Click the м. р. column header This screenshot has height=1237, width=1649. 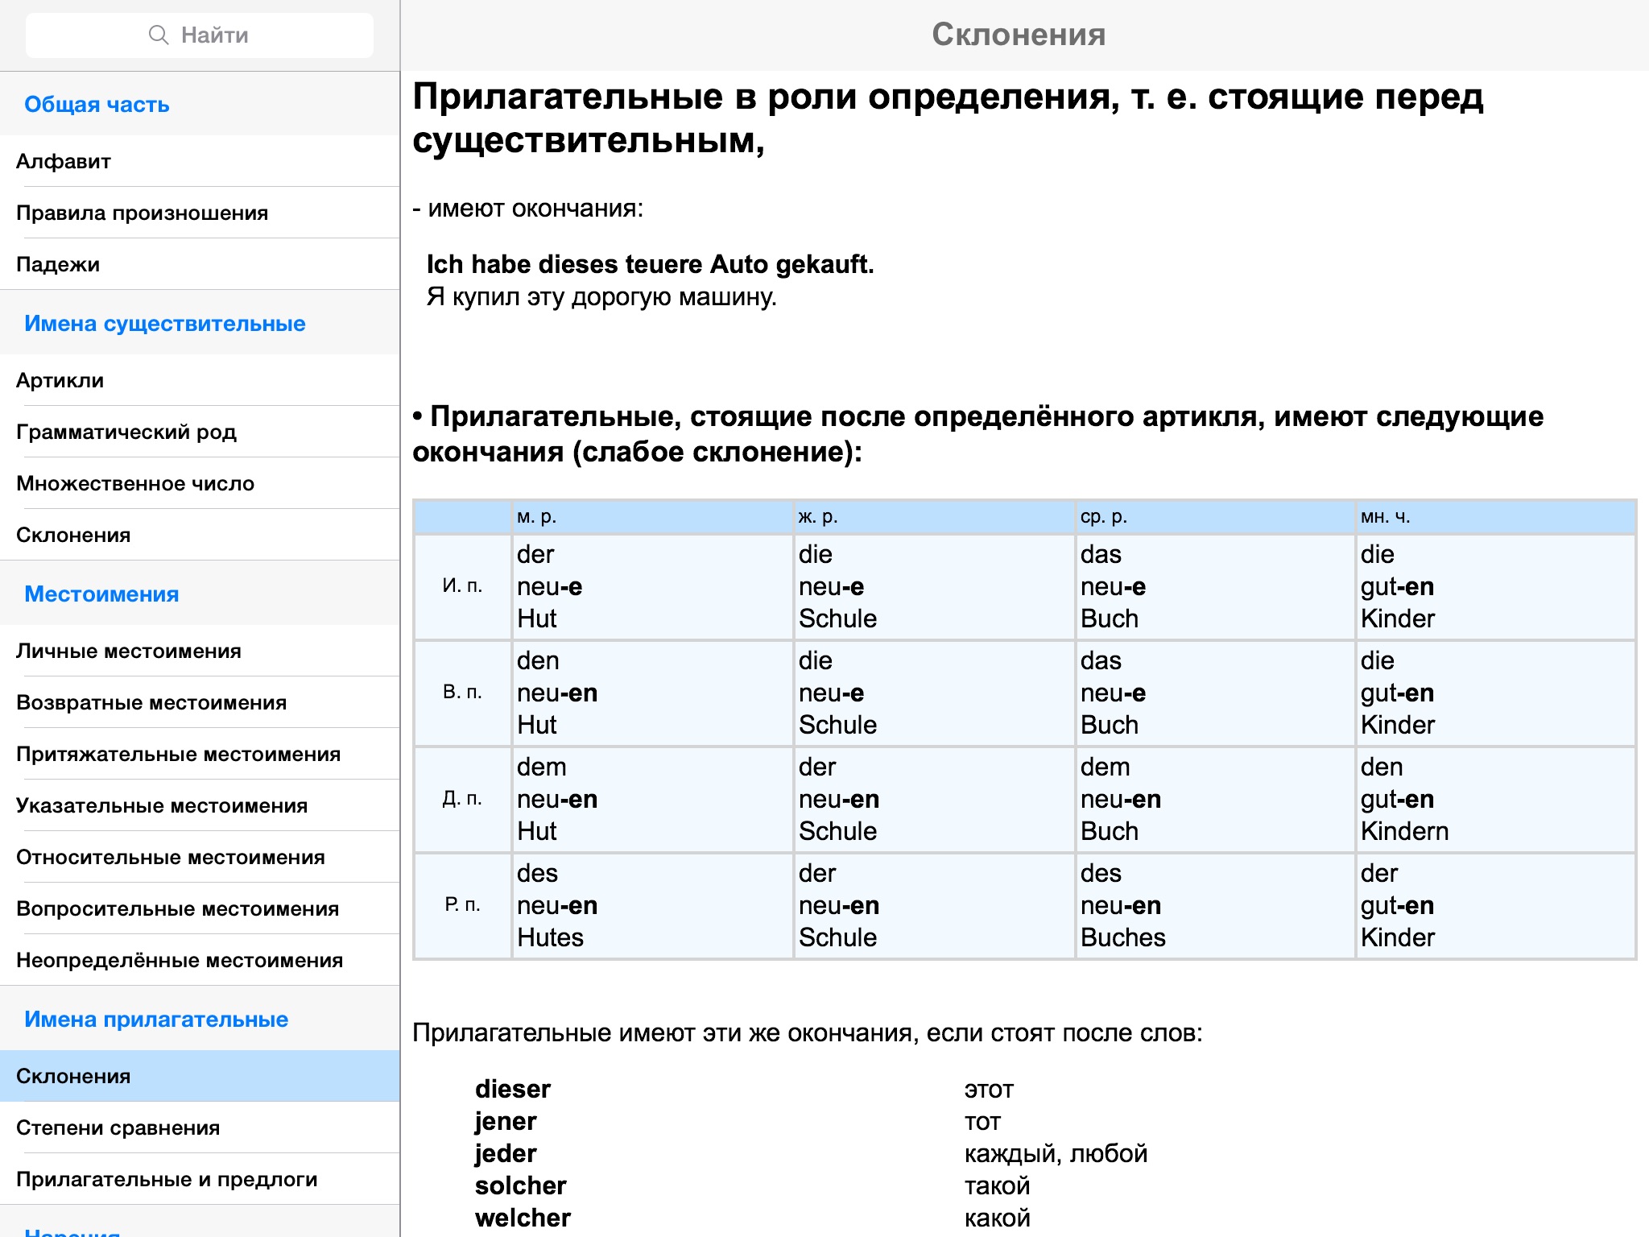[x=653, y=517]
